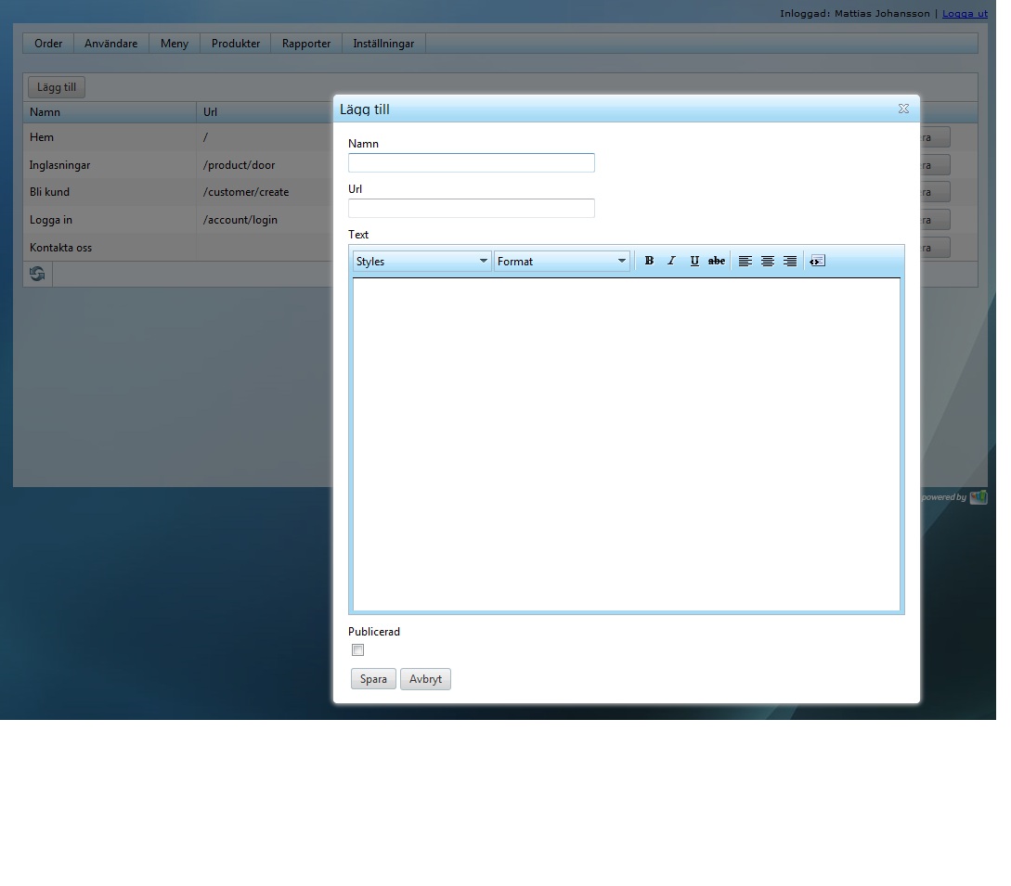Focus the Namn input field
The height and width of the screenshot is (886, 1011).
472,162
